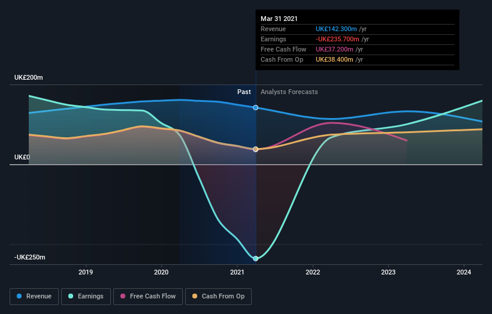Click the 'Analysts Forecasts' label
This screenshot has height=314, width=492.
(x=289, y=92)
